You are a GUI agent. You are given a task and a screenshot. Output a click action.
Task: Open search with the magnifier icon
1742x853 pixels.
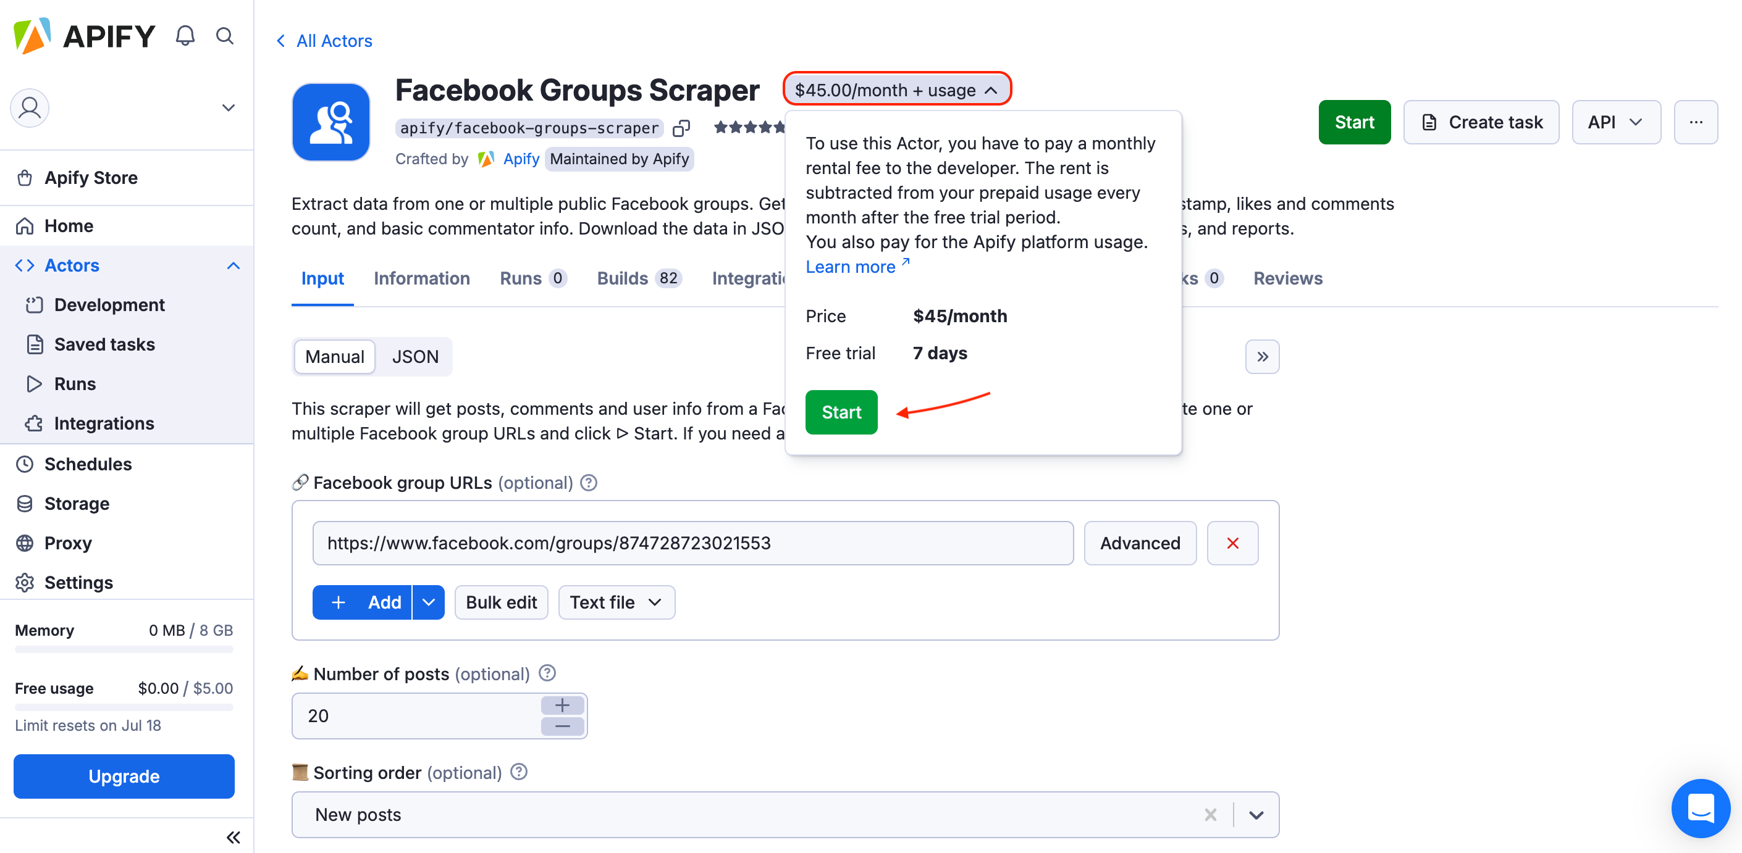coord(224,36)
